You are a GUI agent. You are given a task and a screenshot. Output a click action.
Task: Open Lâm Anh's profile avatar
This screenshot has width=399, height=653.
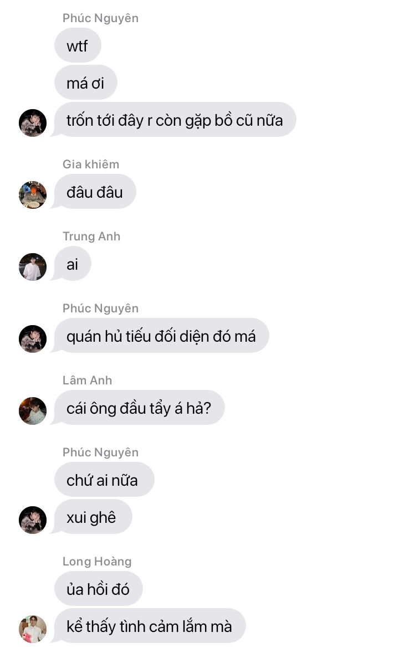33,411
